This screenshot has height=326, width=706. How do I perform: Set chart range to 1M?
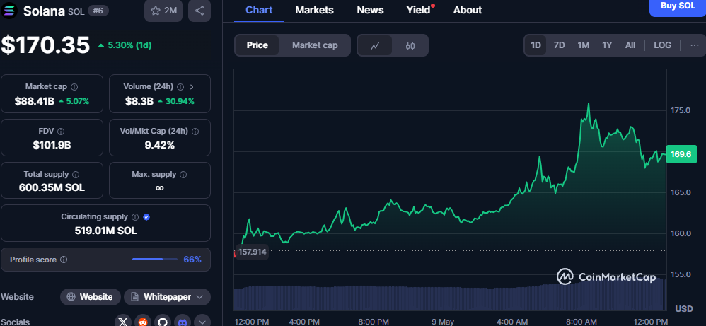coord(584,45)
